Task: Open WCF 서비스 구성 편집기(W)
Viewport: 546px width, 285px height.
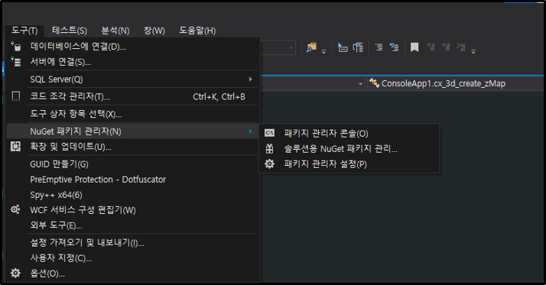Action: (132, 210)
